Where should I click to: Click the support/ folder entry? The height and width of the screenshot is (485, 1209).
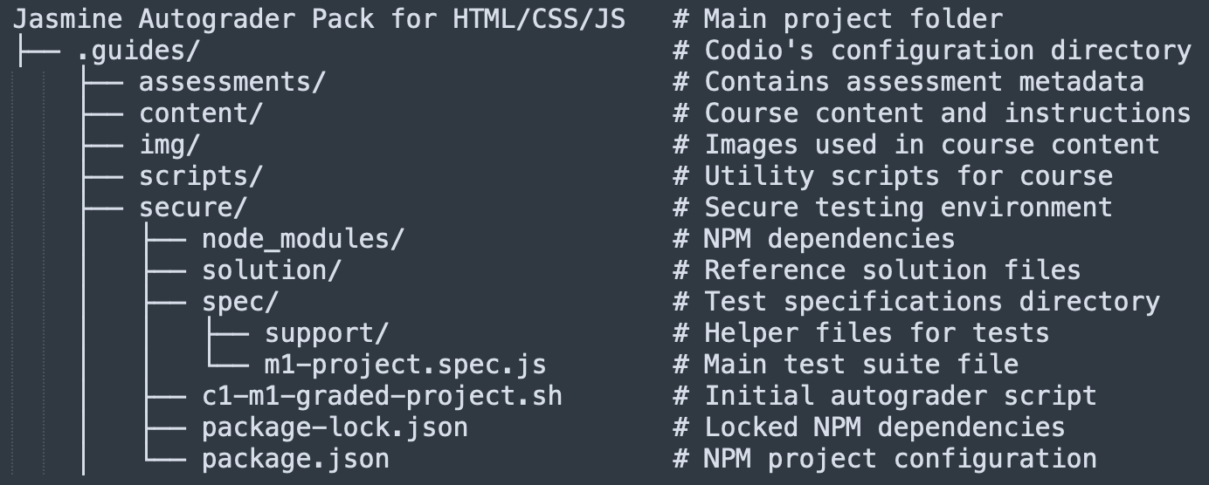tap(327, 333)
